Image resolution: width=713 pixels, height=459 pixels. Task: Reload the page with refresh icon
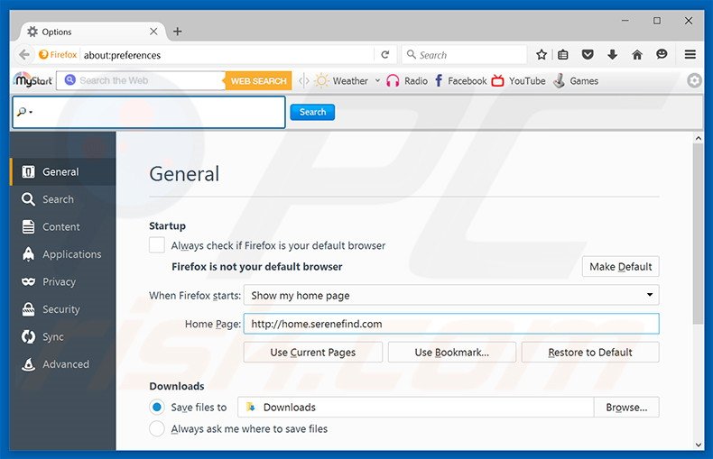385,55
